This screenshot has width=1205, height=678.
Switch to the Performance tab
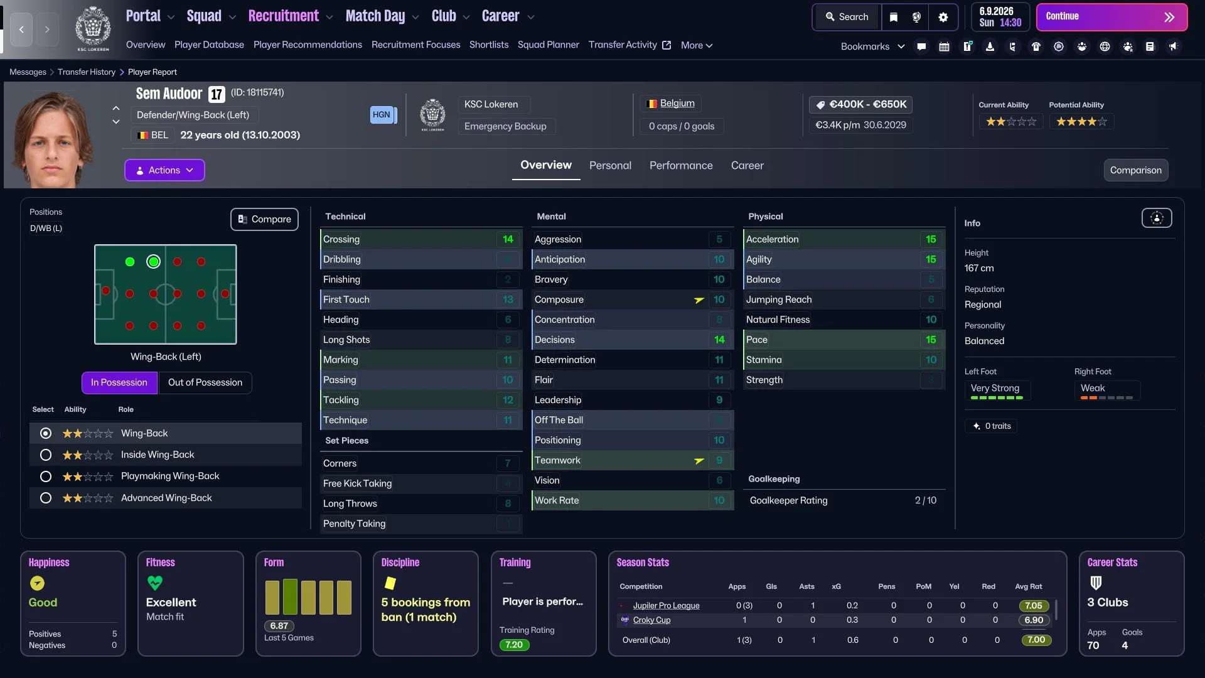[681, 166]
